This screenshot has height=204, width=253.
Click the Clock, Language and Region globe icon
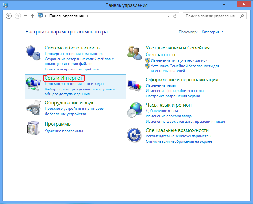(135, 110)
